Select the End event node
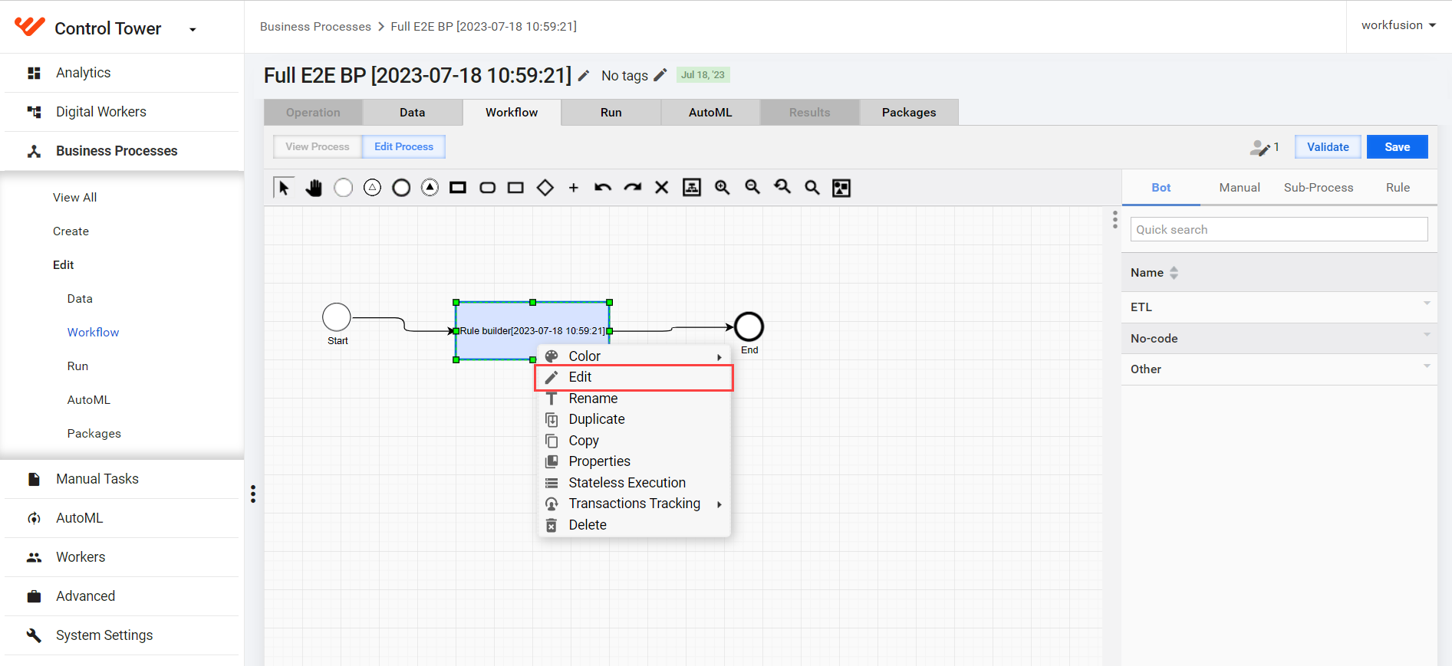1452x666 pixels. click(749, 327)
